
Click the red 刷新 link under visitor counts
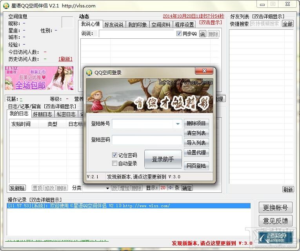pos(65,59)
